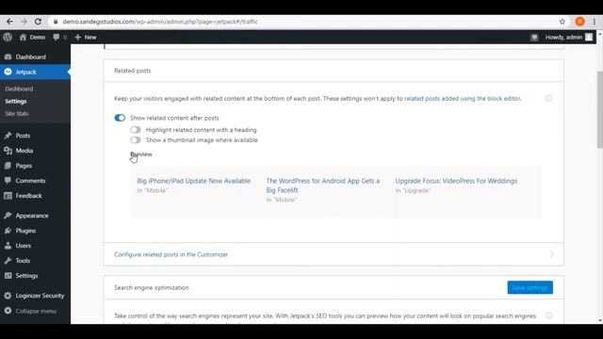603x339 pixels.
Task: Enable Show a thumbnail image toggle
Action: click(x=136, y=140)
